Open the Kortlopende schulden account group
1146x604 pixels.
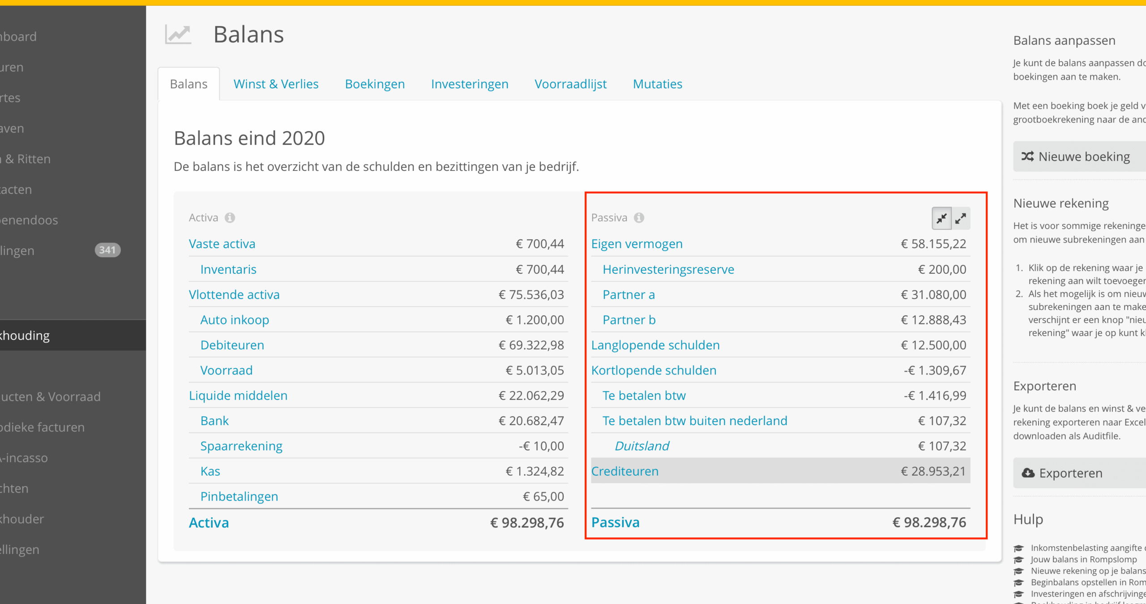click(x=654, y=370)
